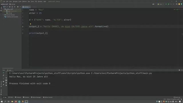Click the Windows Start button

pyautogui.click(x=2, y=102)
